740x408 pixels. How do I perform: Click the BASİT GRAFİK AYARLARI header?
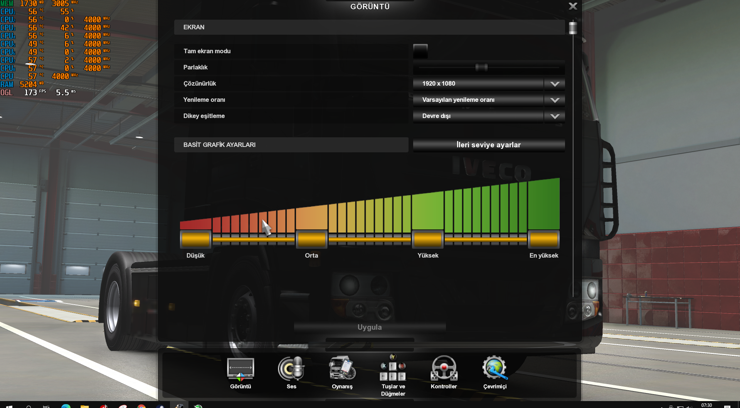point(291,145)
